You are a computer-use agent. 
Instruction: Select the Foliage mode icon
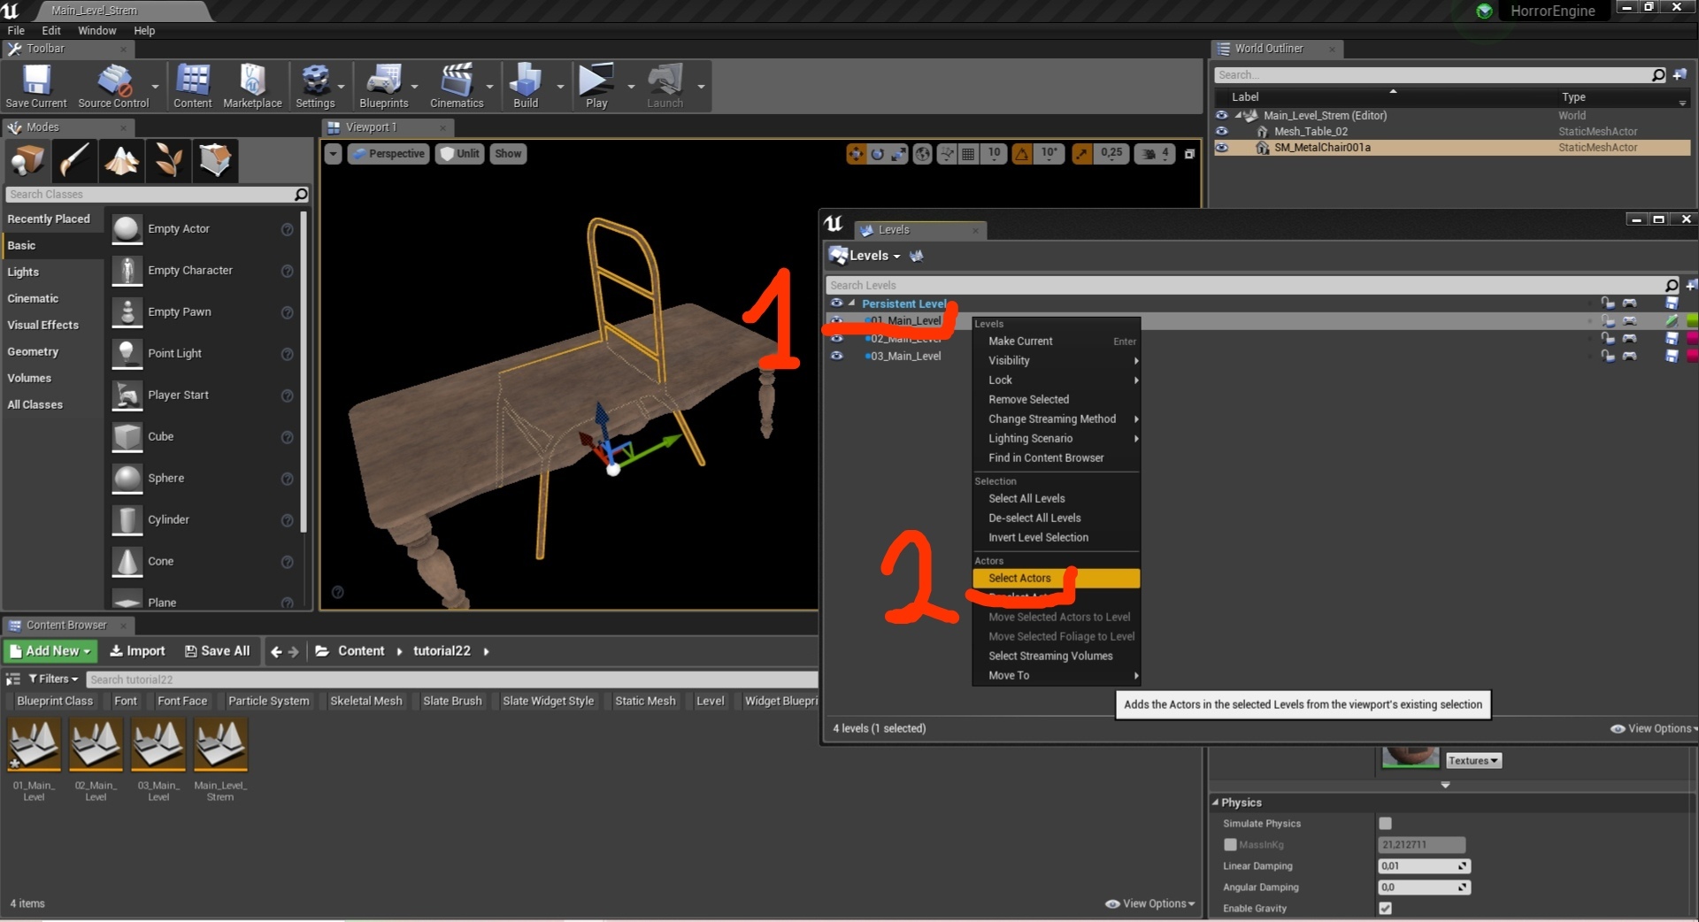168,160
